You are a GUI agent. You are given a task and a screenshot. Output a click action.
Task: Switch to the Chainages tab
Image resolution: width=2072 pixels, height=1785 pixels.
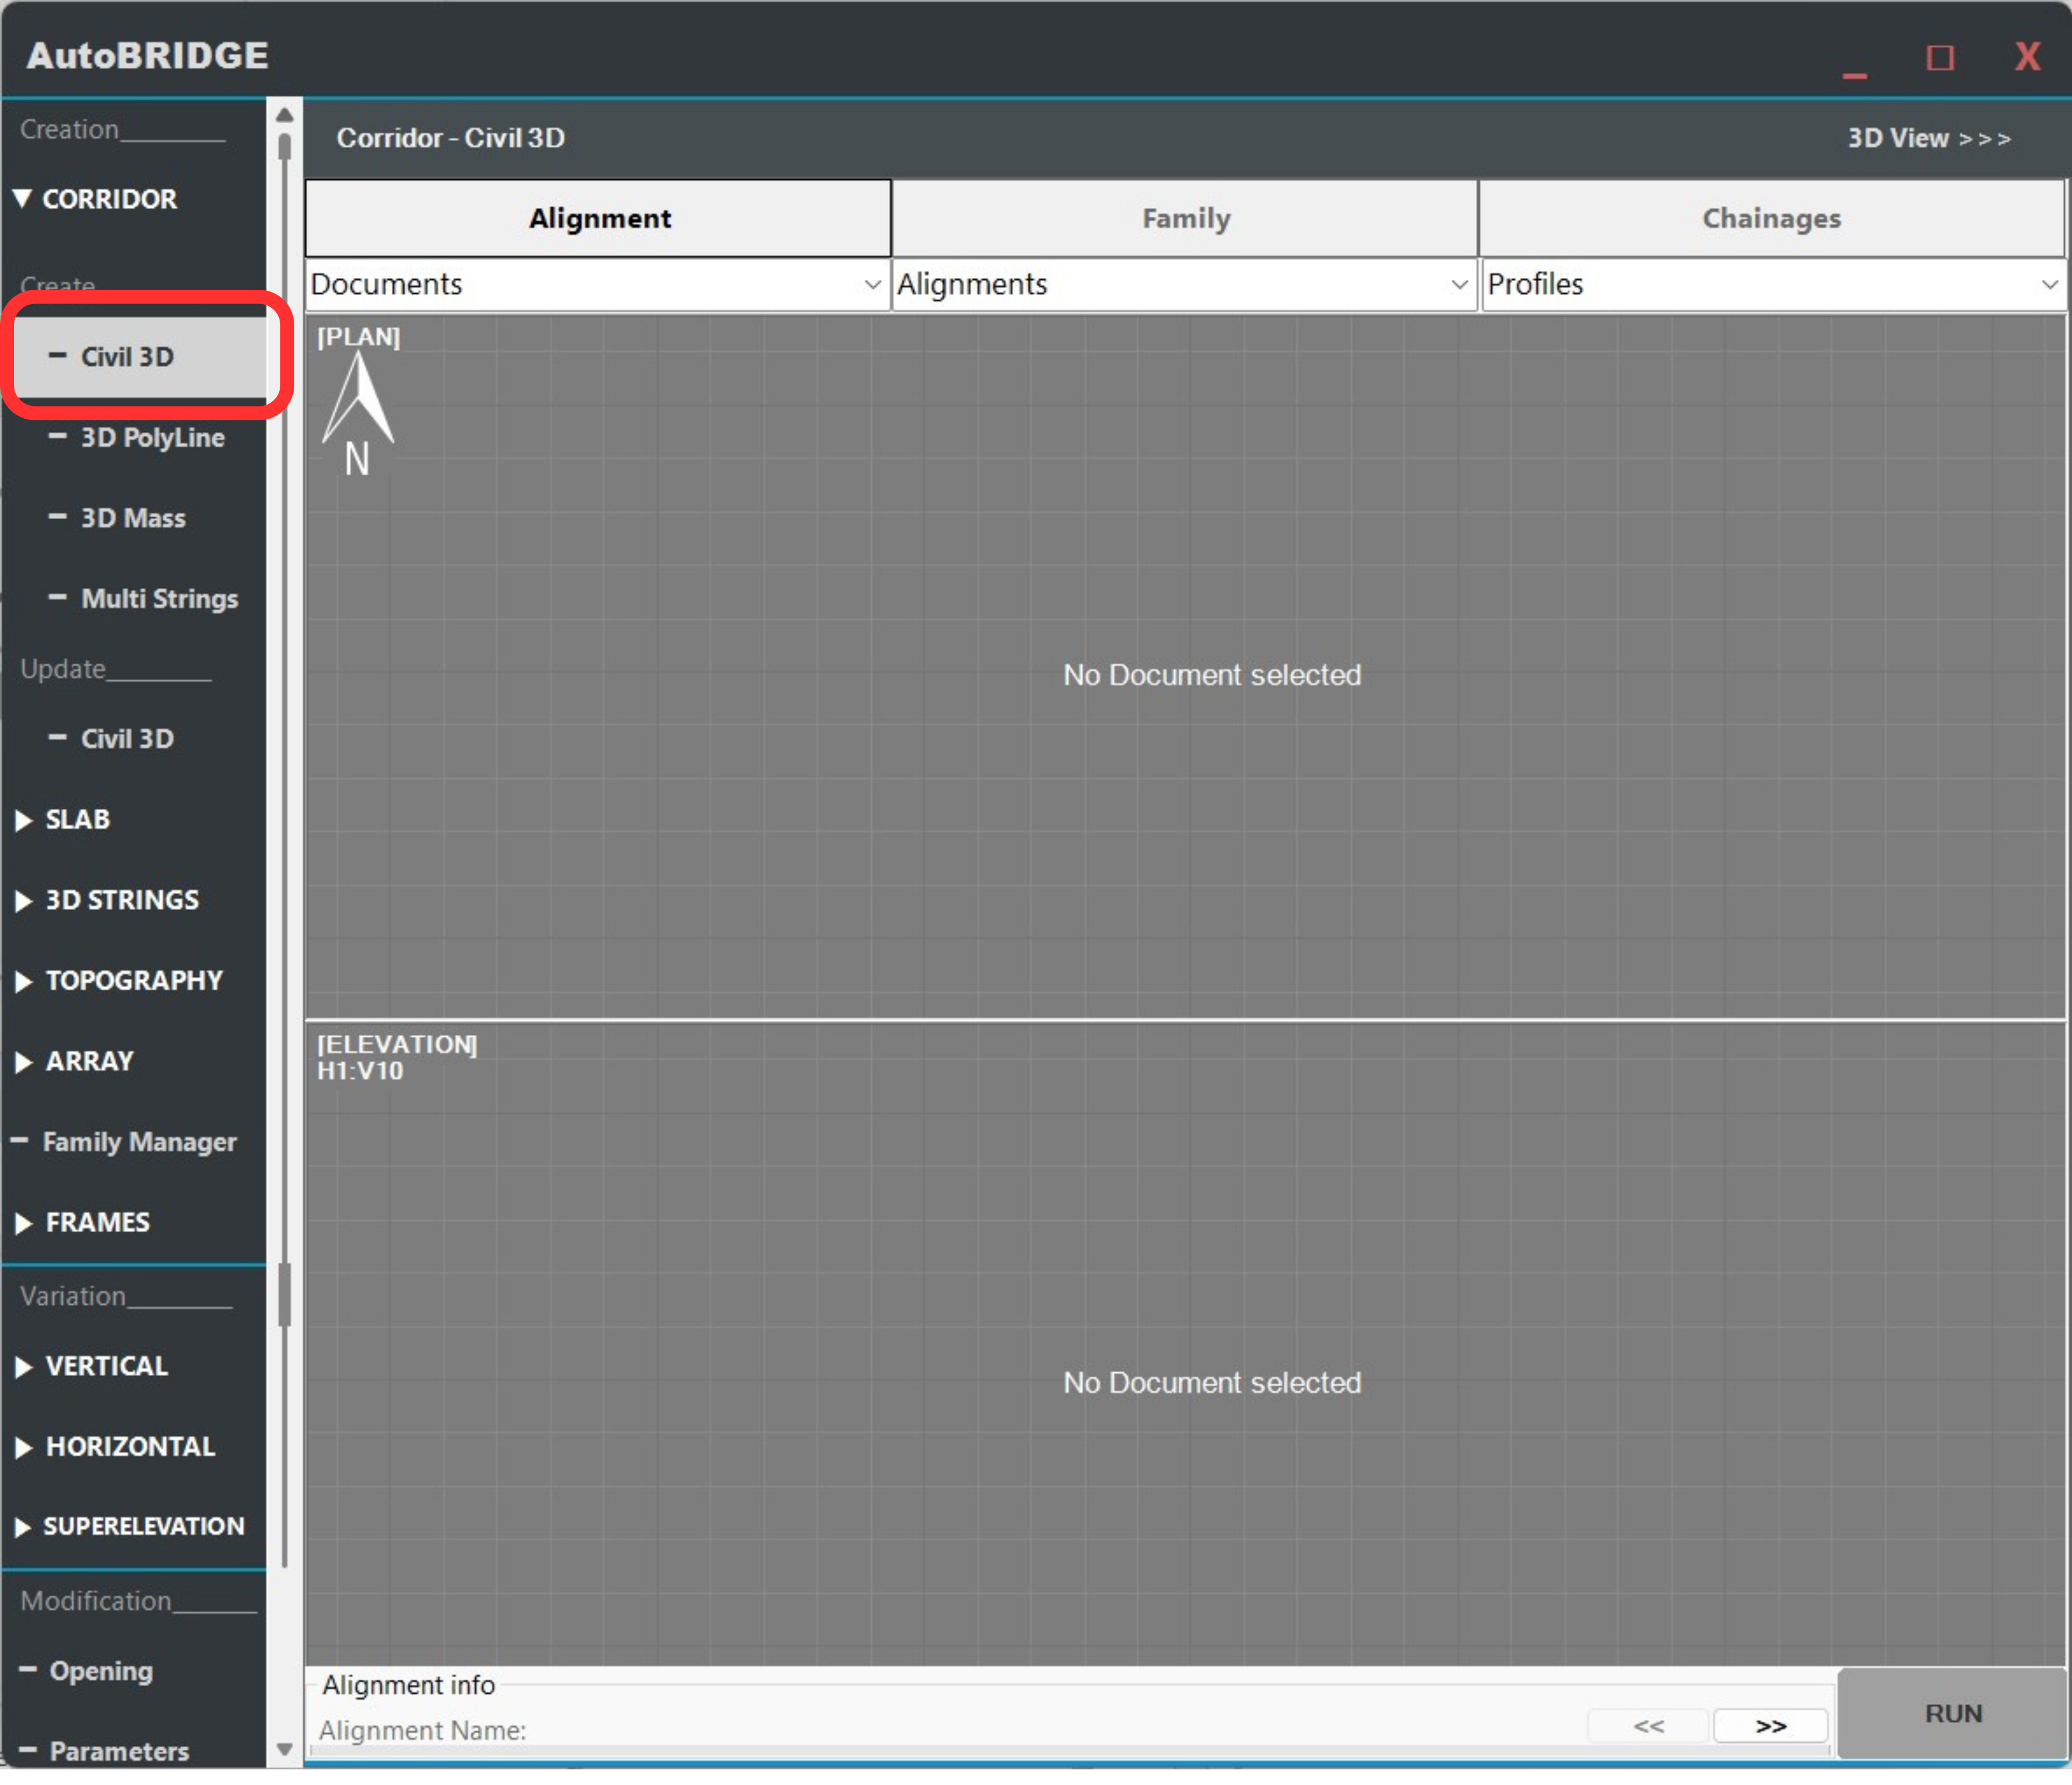[1771, 218]
